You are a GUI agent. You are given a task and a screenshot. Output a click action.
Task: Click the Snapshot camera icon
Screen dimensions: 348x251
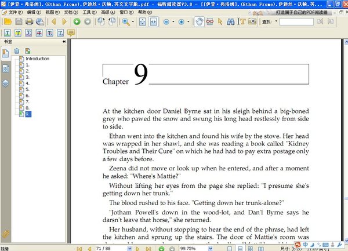[x=252, y=21]
